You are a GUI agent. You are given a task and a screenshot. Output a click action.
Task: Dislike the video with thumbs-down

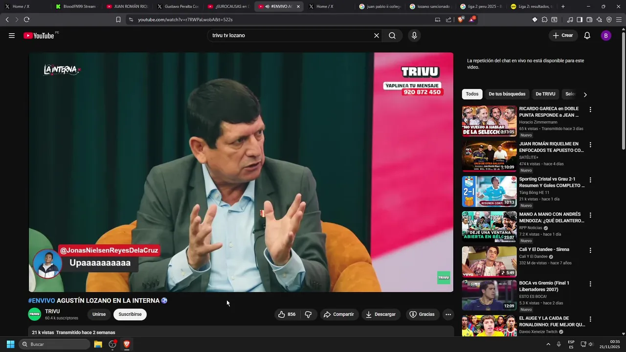pos(308,314)
